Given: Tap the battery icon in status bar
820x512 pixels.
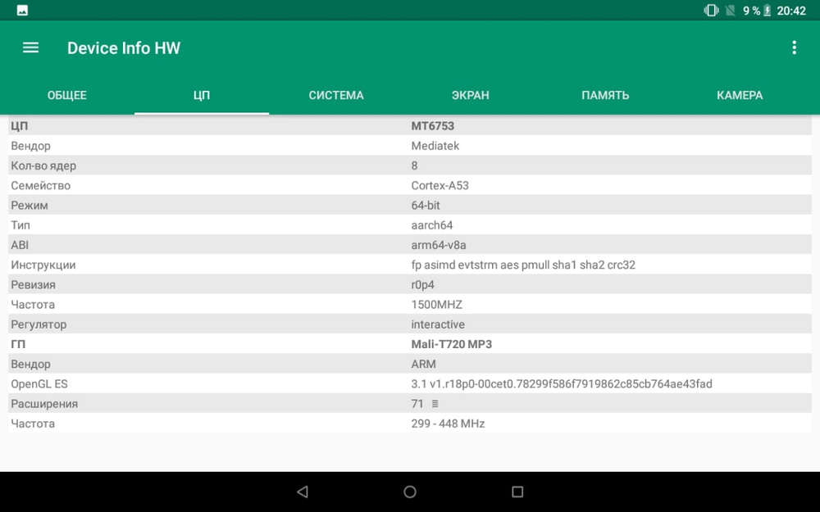Looking at the screenshot, I should click(x=768, y=11).
